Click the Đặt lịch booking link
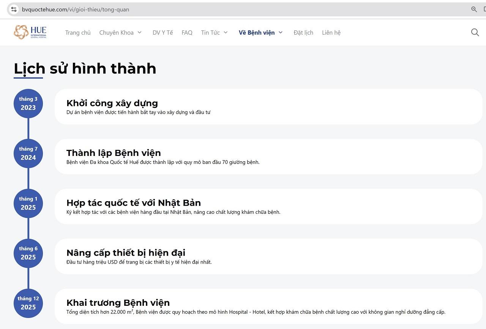 click(x=303, y=33)
